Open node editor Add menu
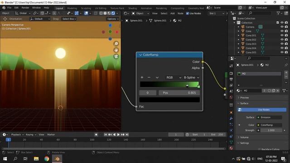Image resolution: width=290 pixels, height=163 pixels. (172, 13)
